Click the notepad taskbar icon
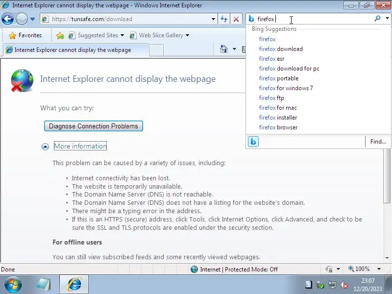Screen dimensions: 392x294 coord(44,285)
